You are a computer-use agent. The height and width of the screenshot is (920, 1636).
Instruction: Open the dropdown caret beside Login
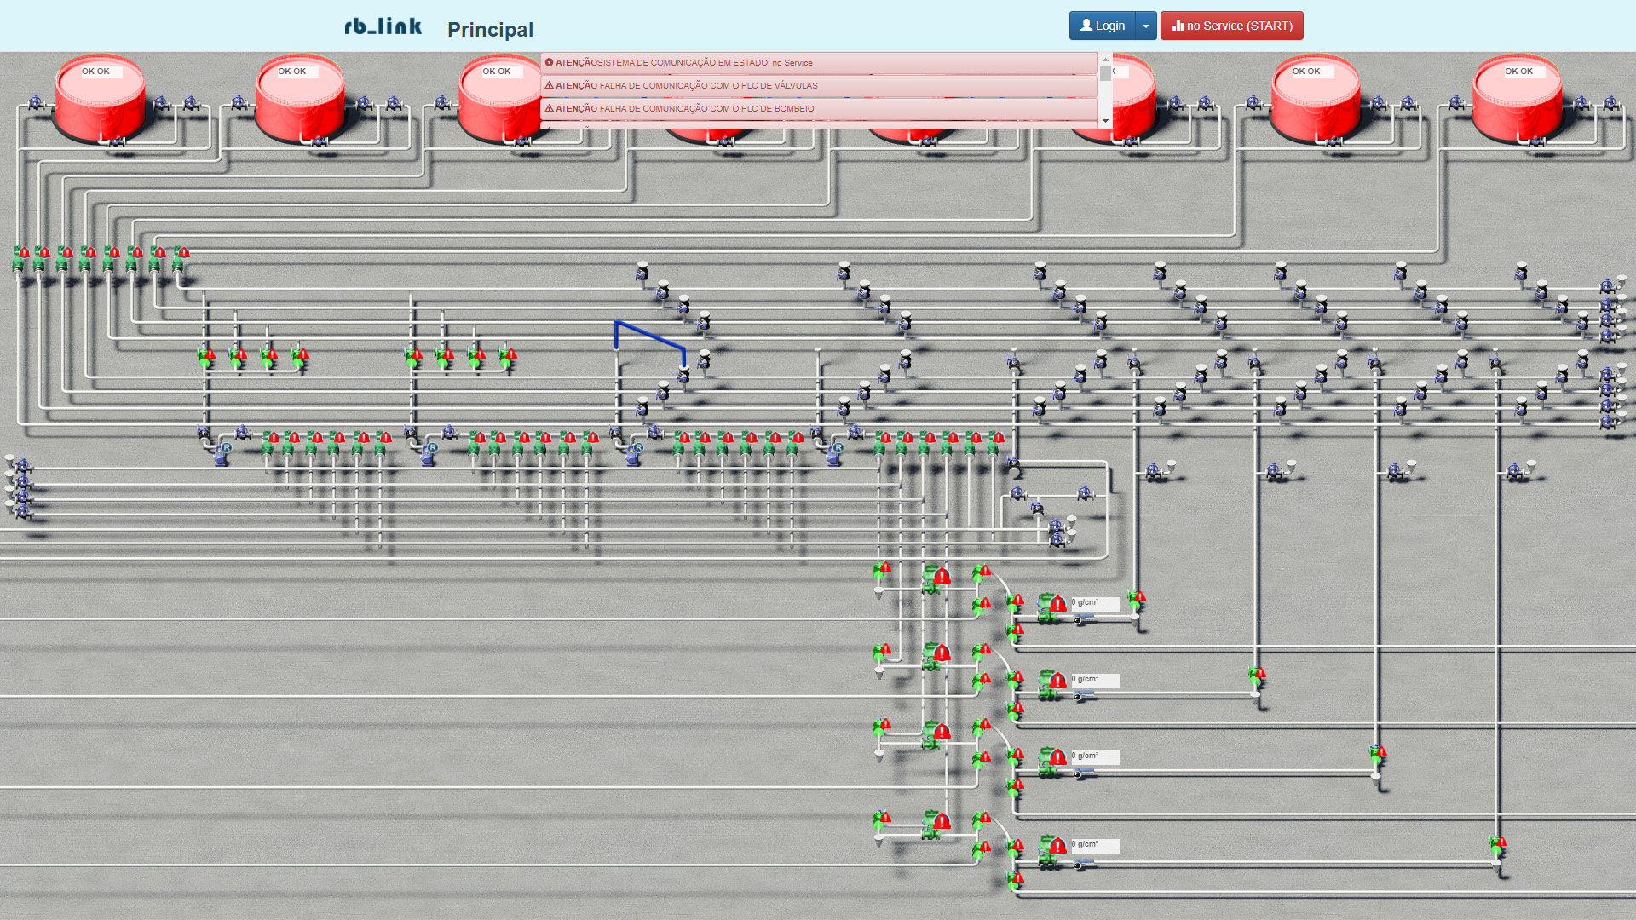pos(1146,26)
